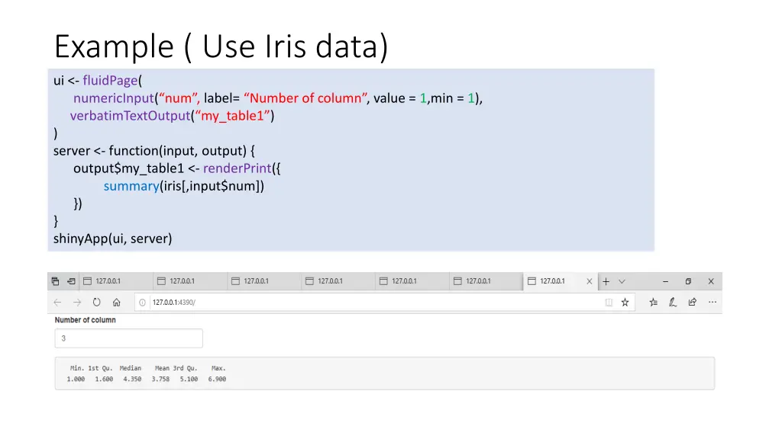Show tab previews chevron next to plus
782x439 pixels.
click(622, 281)
